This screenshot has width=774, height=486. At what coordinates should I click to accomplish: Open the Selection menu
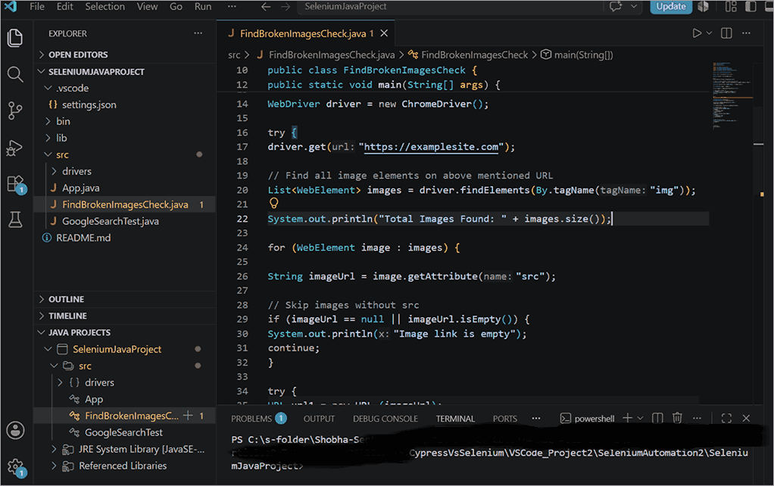pos(105,6)
